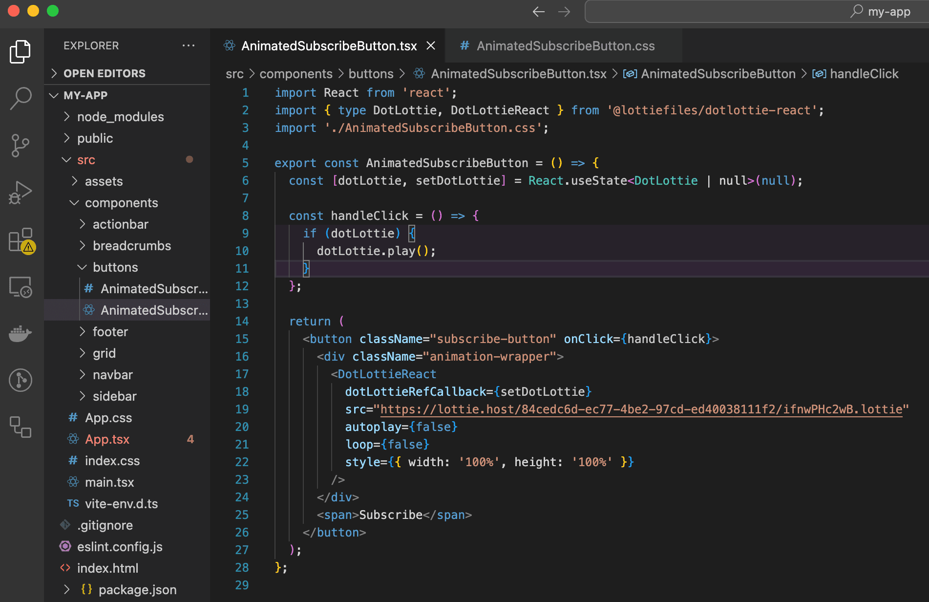
Task: Open the Source Control view
Action: click(x=21, y=145)
